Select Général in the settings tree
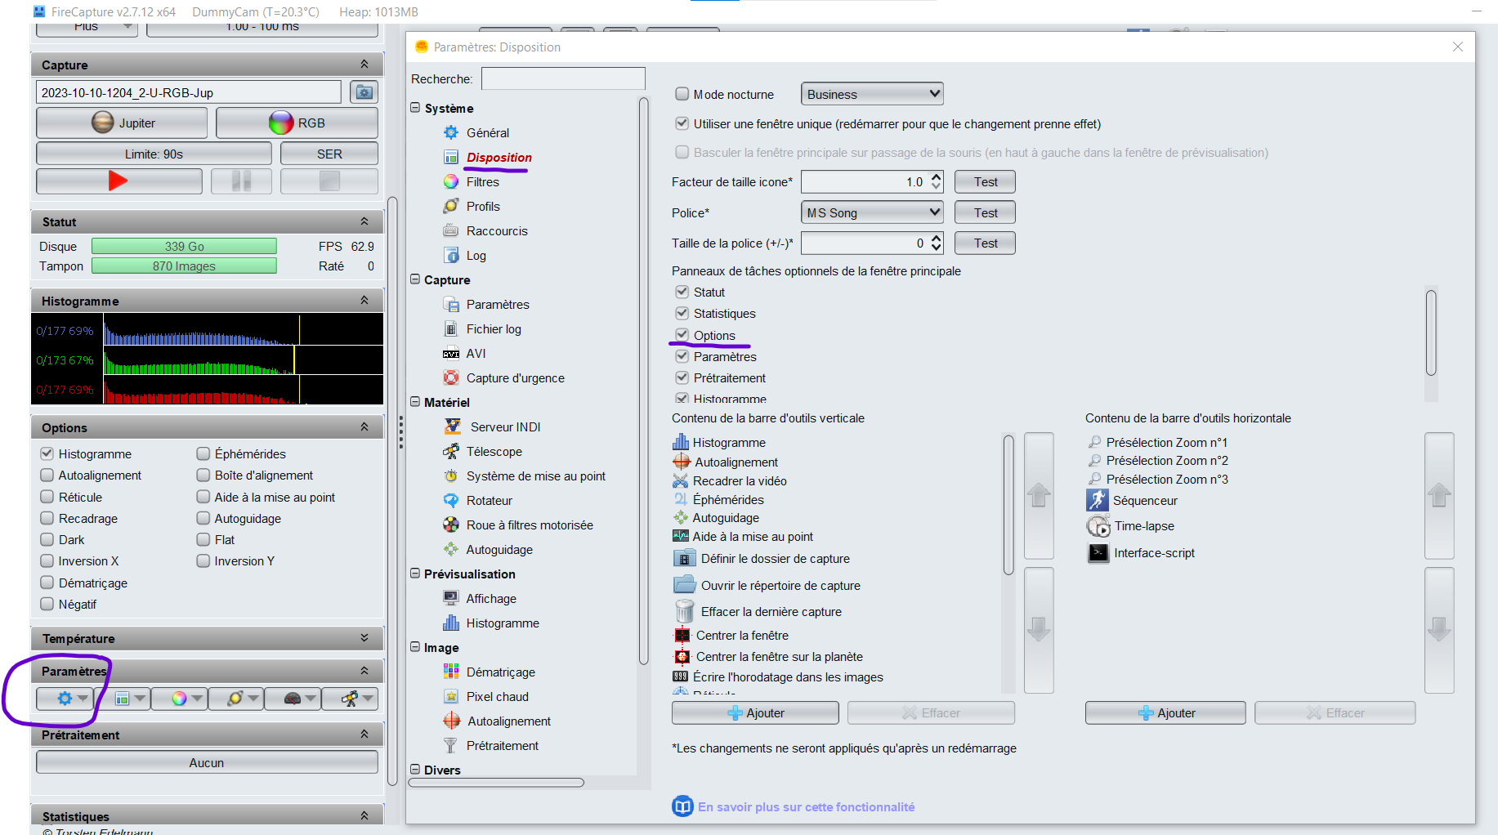Viewport: 1498px width, 835px height. (x=487, y=132)
